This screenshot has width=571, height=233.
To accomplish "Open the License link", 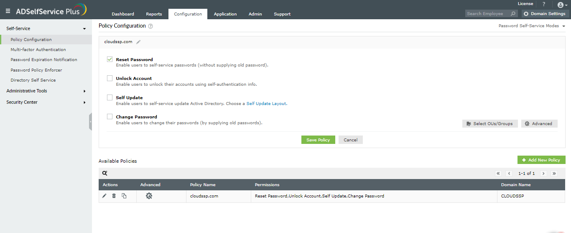I will tap(525, 4).
